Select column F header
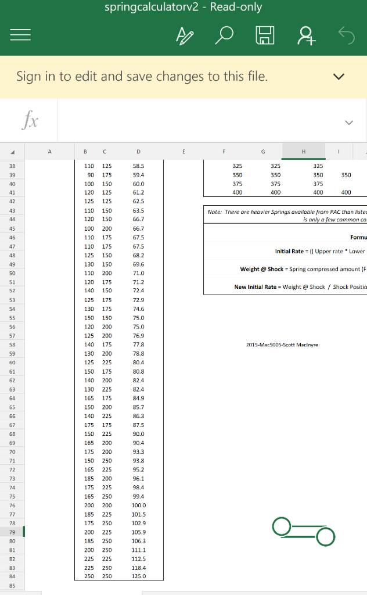The width and height of the screenshot is (367, 595). click(x=224, y=152)
